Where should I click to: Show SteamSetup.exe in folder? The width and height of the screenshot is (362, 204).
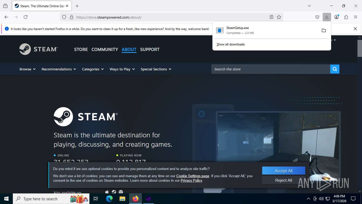(324, 30)
